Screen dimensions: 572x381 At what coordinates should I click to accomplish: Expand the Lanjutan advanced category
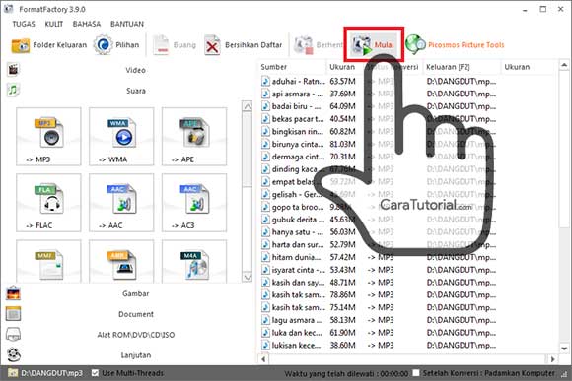(x=136, y=355)
